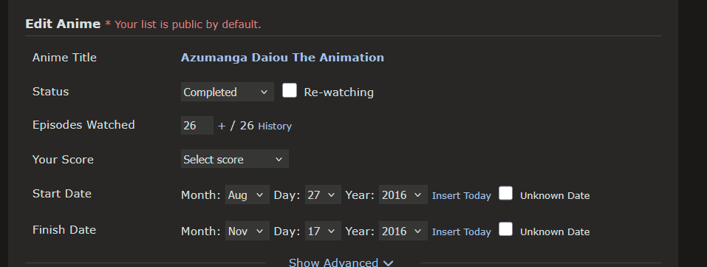Open Start Date day dropdown showing 27
Viewport: 707px width, 267px height.
point(323,195)
